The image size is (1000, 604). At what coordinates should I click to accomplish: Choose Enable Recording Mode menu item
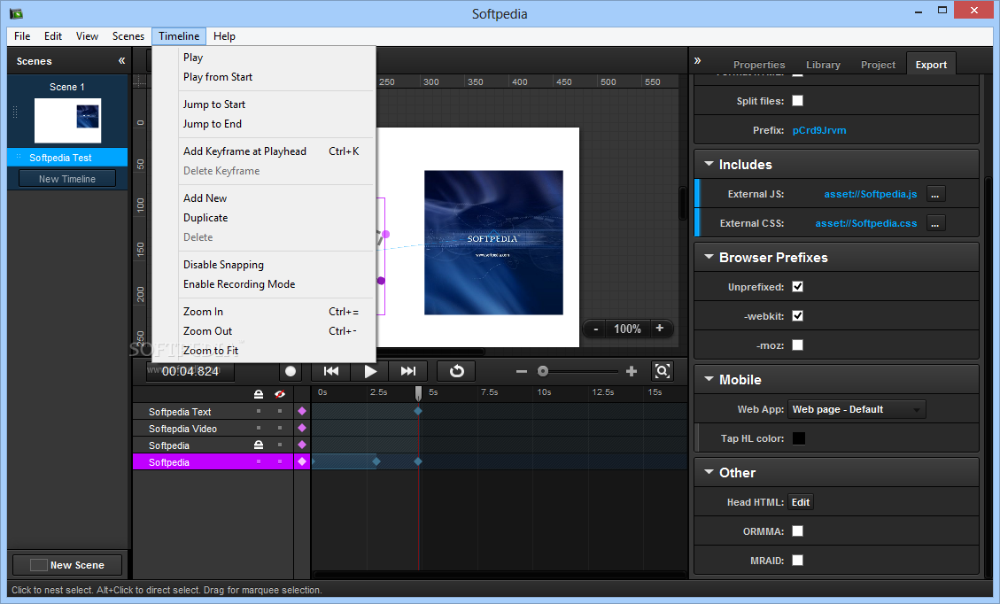coord(264,284)
